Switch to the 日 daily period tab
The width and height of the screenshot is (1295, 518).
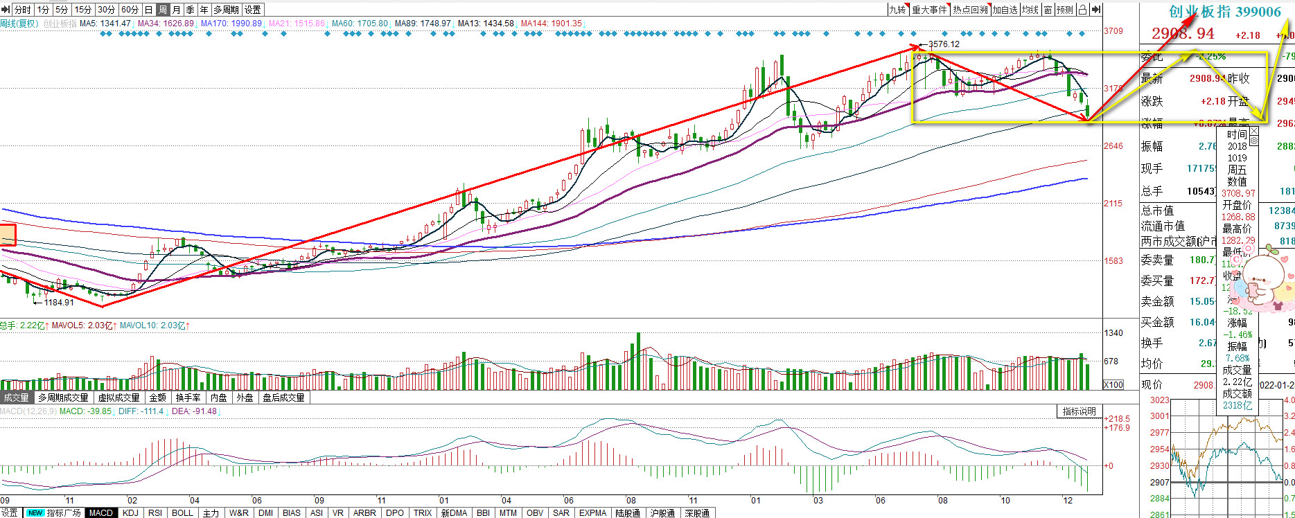coord(149,10)
